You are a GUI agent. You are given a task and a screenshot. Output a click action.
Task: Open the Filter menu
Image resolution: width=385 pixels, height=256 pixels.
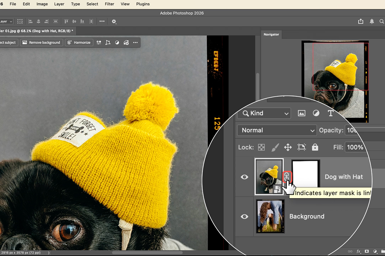109,4
